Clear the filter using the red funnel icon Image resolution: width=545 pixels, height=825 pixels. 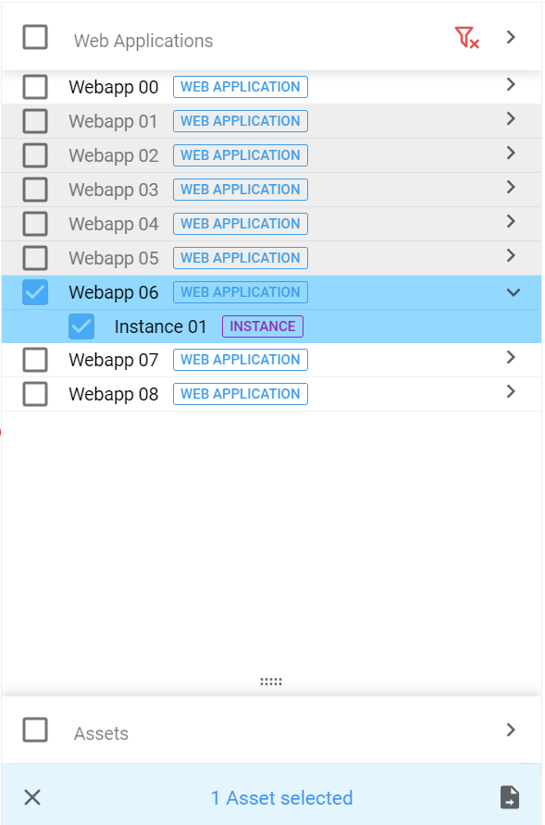tap(466, 38)
